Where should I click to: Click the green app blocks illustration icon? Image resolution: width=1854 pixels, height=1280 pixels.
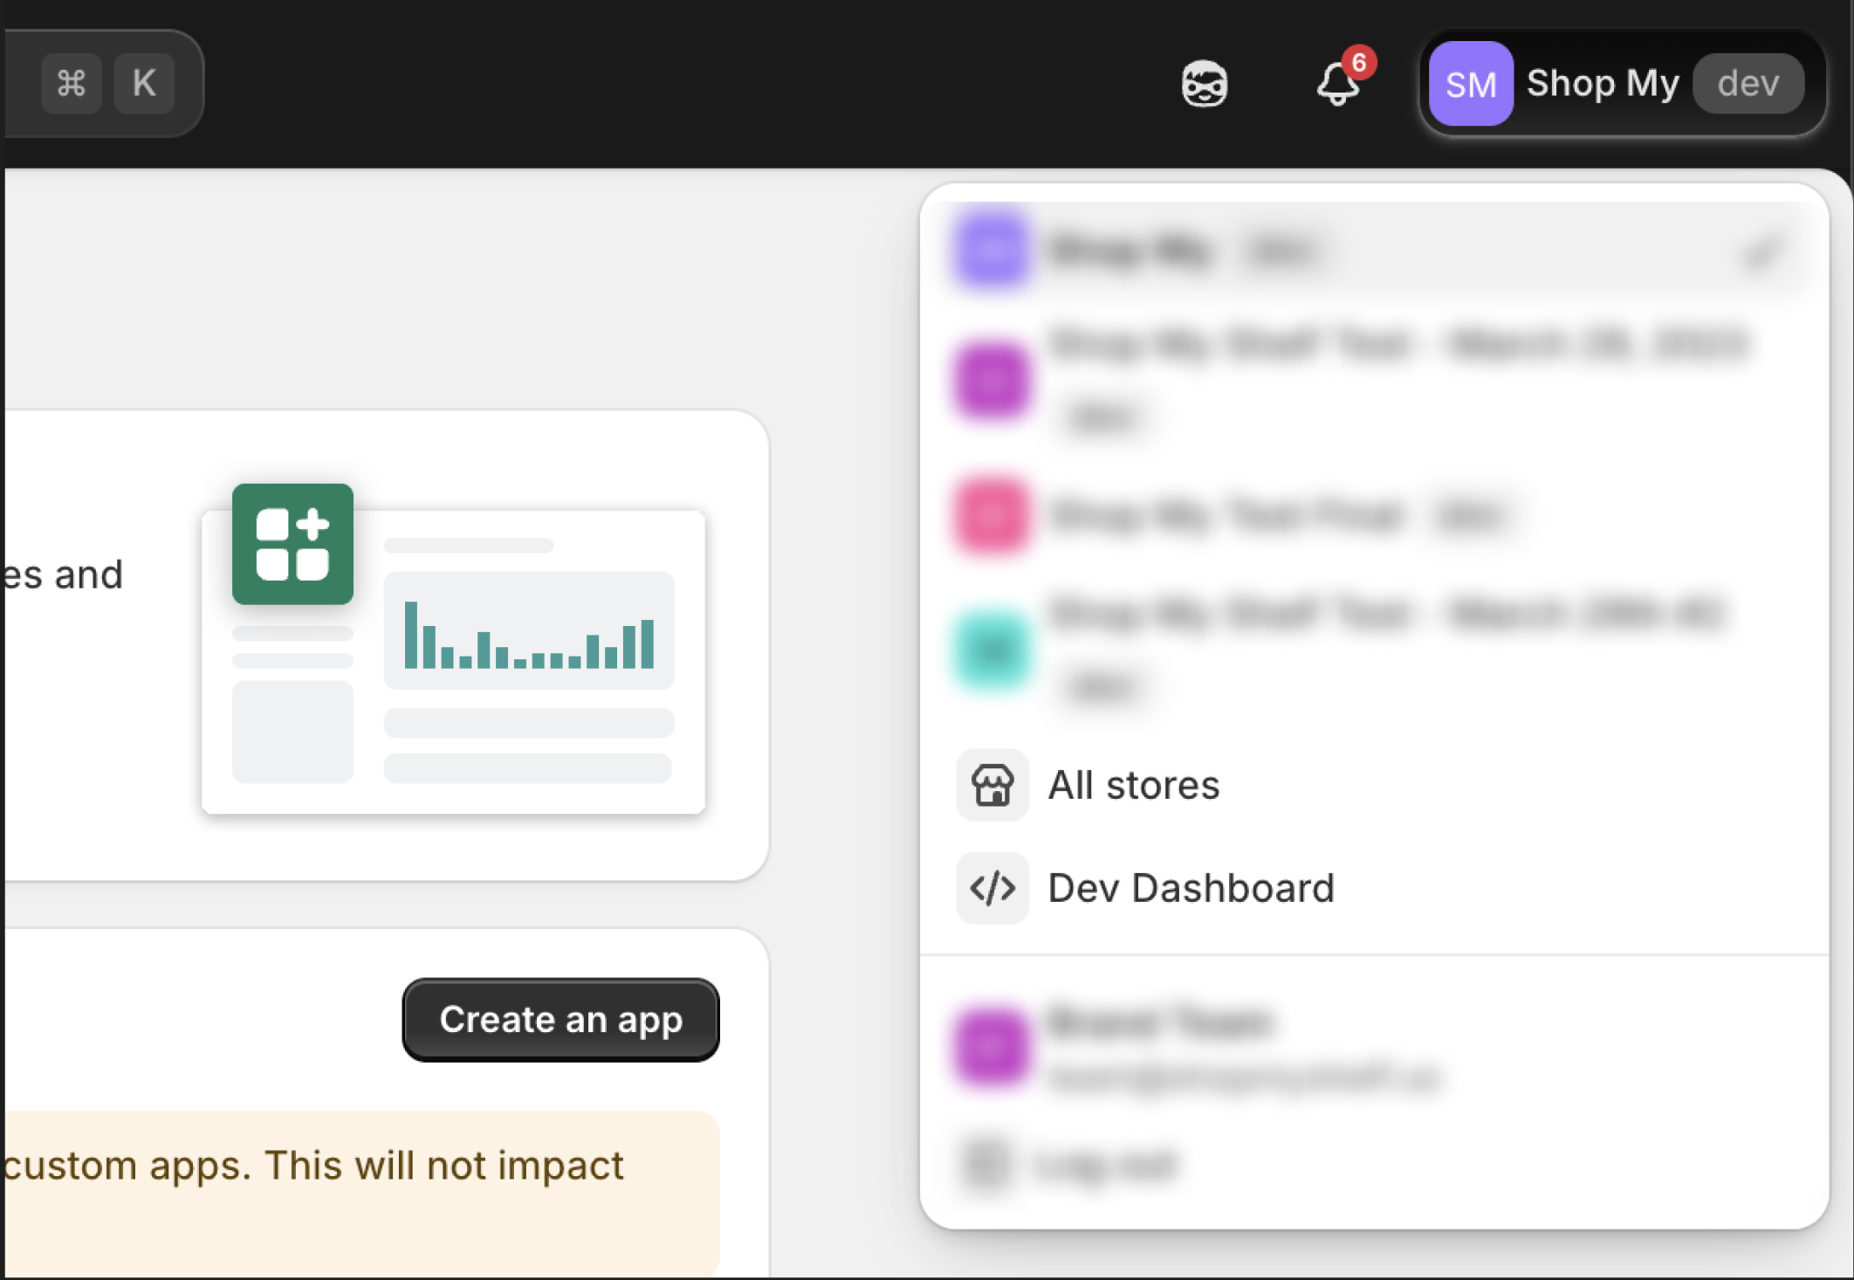tap(293, 544)
